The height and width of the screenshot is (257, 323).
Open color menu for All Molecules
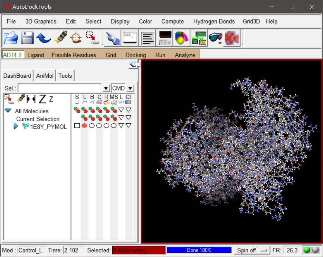point(129,110)
